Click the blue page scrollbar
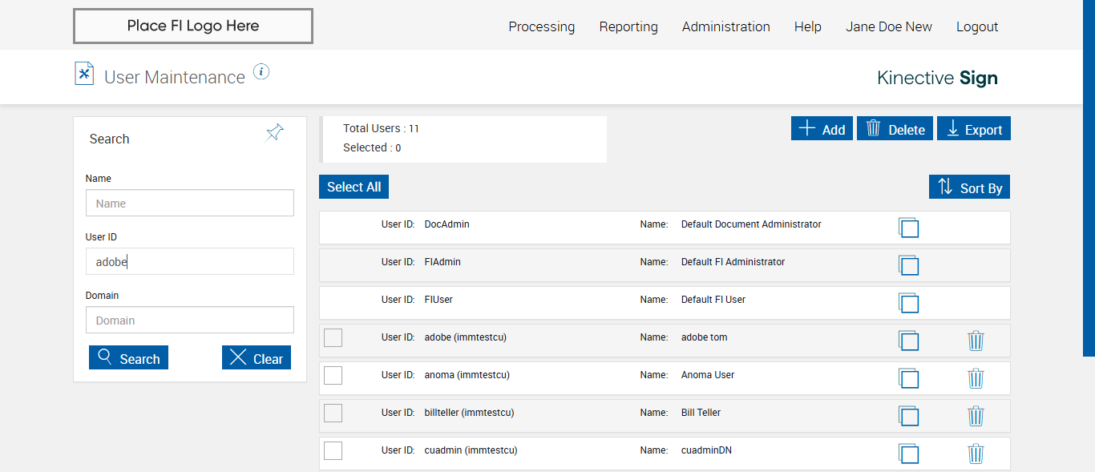Image resolution: width=1095 pixels, height=472 pixels. [x=1089, y=176]
